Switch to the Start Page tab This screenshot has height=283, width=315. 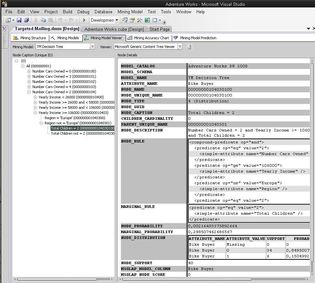(x=160, y=29)
